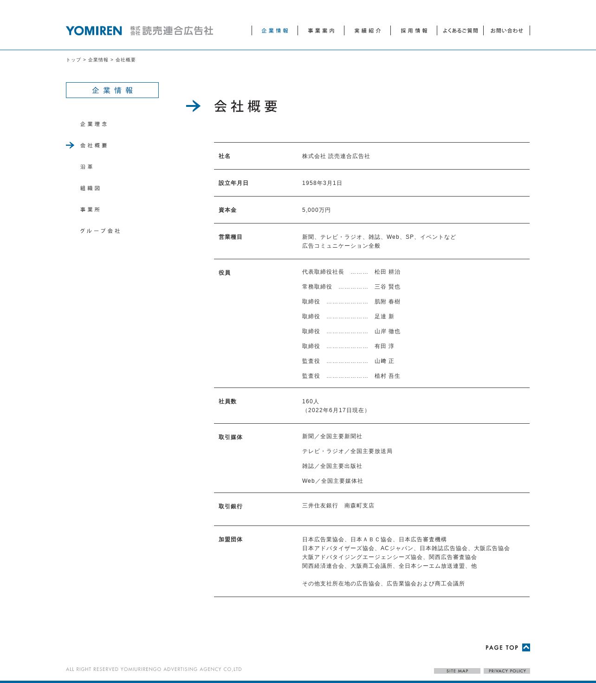Click the 営業種目 row label
This screenshot has width=596, height=683.
point(231,237)
